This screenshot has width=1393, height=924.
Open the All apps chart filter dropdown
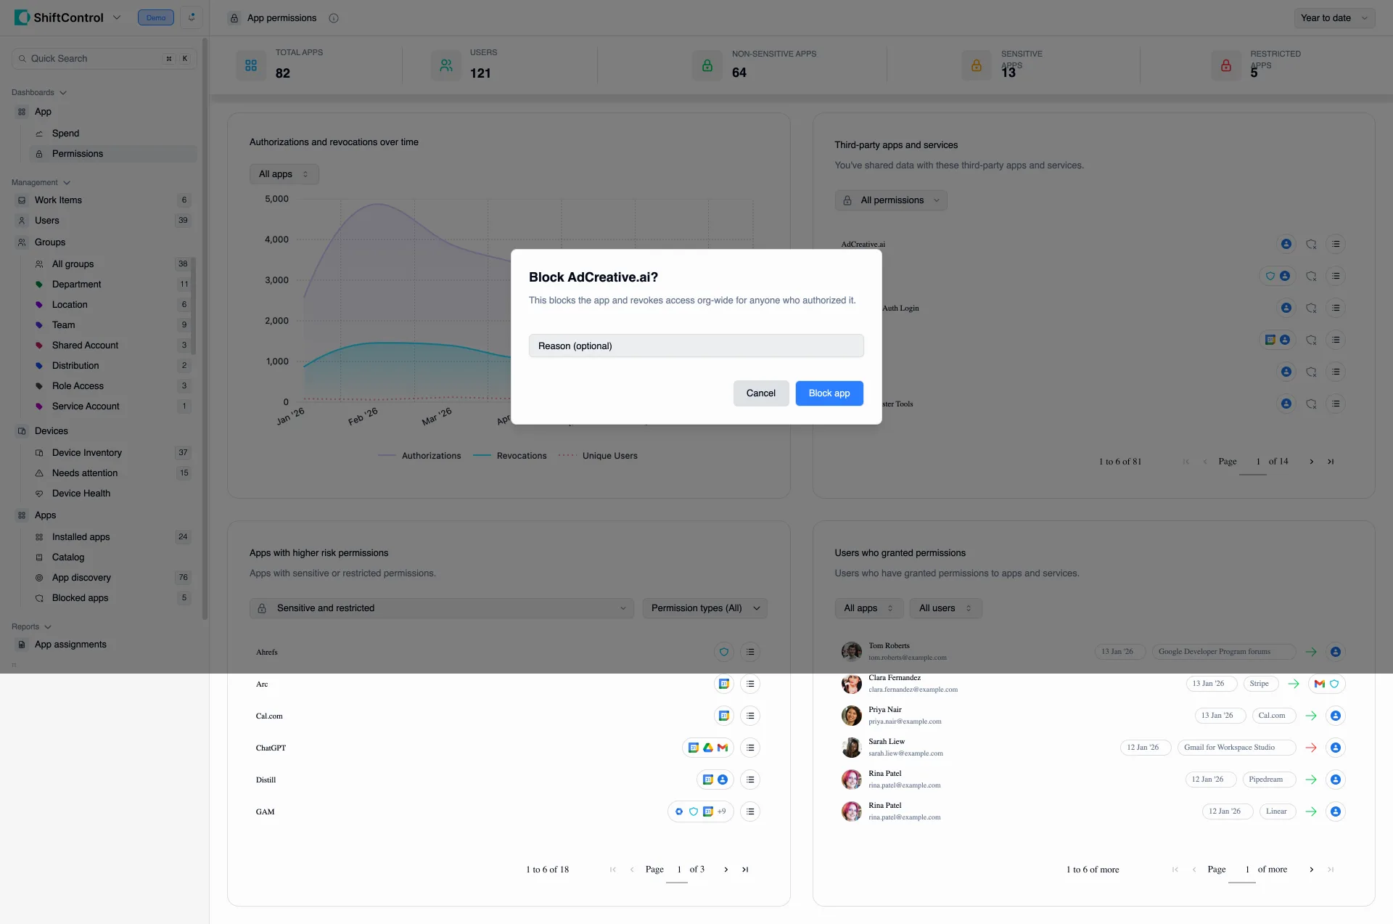[x=284, y=174]
